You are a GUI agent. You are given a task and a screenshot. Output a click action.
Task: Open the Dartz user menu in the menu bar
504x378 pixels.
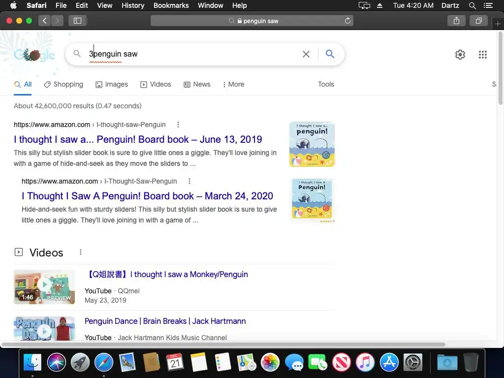(450, 5)
